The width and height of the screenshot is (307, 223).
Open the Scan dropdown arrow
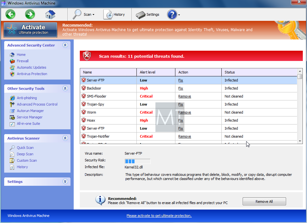click(93, 15)
